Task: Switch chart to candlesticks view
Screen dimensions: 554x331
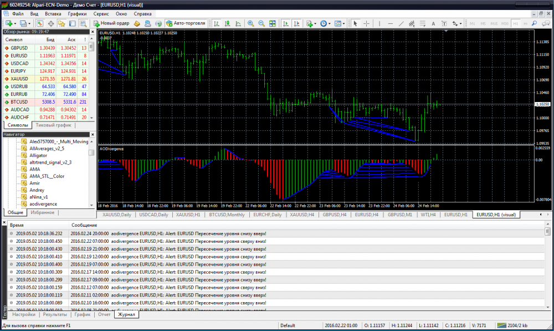Action: point(227,24)
